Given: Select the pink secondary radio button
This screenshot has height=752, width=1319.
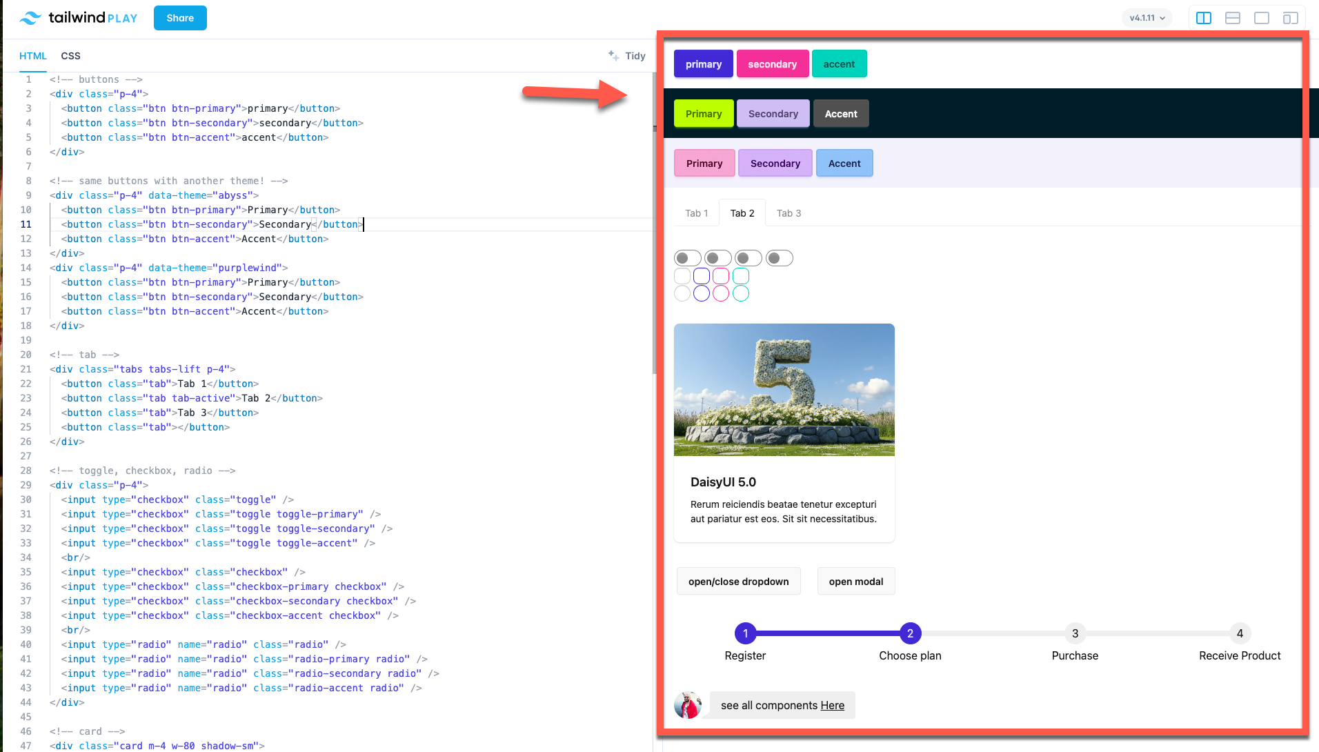Looking at the screenshot, I should click(x=721, y=293).
